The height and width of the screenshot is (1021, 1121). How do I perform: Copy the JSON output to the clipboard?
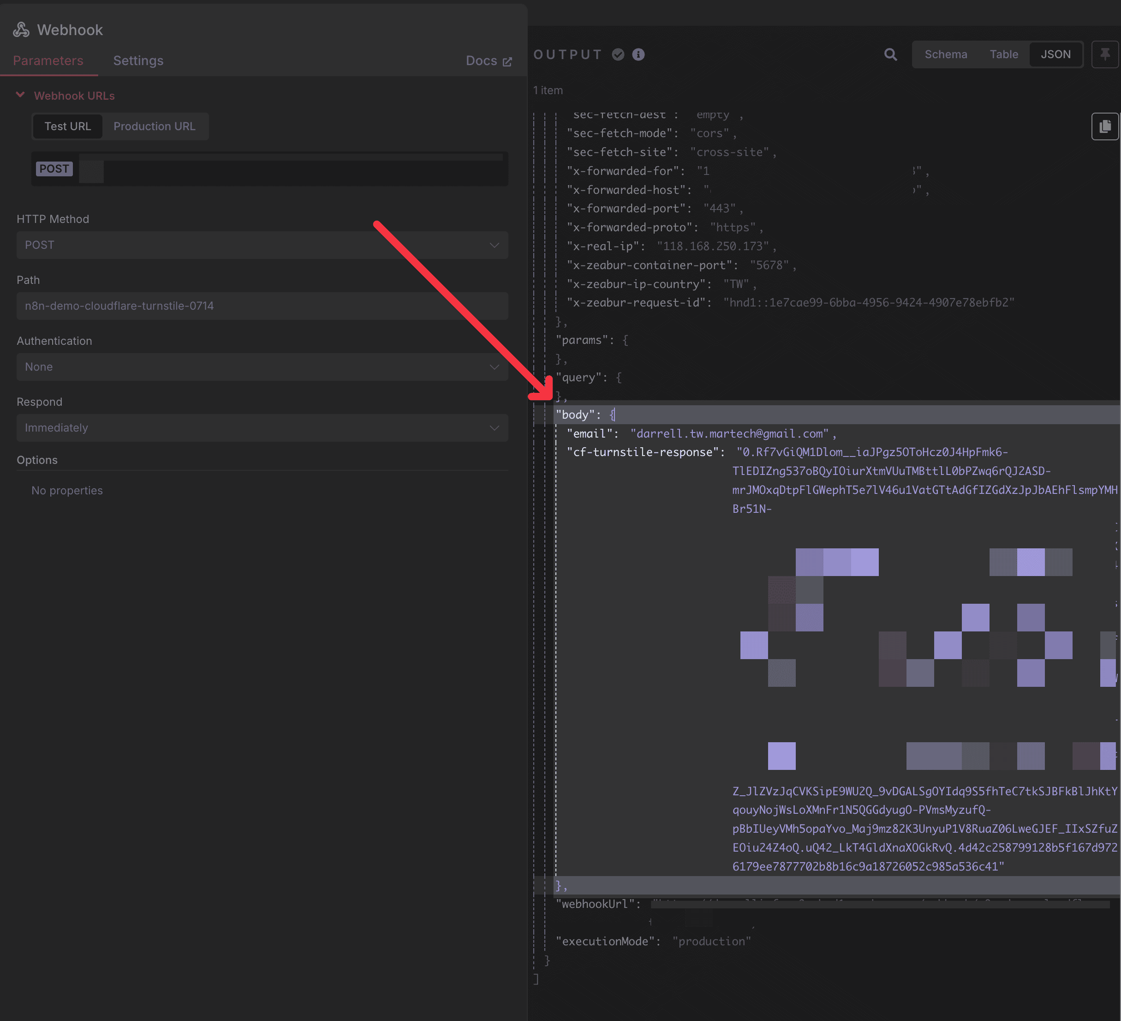pos(1104,126)
